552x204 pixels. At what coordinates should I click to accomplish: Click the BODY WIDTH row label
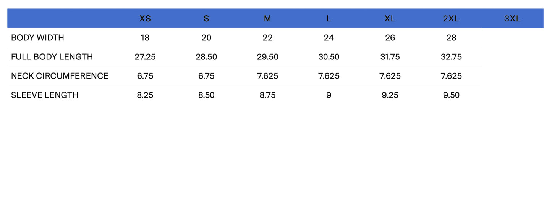point(37,38)
